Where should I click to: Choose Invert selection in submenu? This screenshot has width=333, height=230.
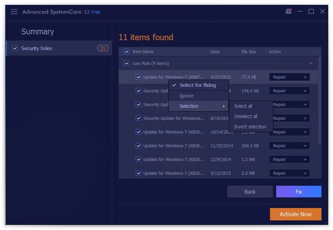coord(251,127)
